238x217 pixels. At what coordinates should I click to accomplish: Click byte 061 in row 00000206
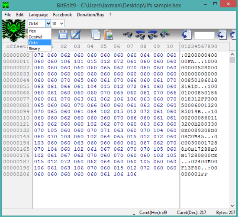click(105, 174)
